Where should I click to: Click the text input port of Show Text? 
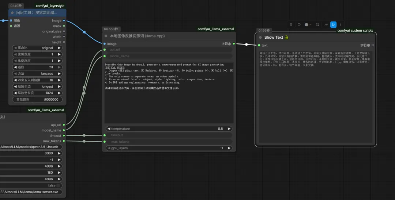(x=259, y=45)
